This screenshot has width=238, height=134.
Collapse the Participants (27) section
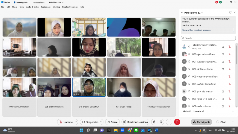pos(182,12)
